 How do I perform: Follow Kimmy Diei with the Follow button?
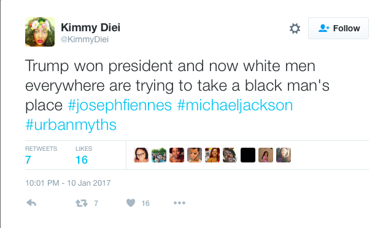coord(338,28)
